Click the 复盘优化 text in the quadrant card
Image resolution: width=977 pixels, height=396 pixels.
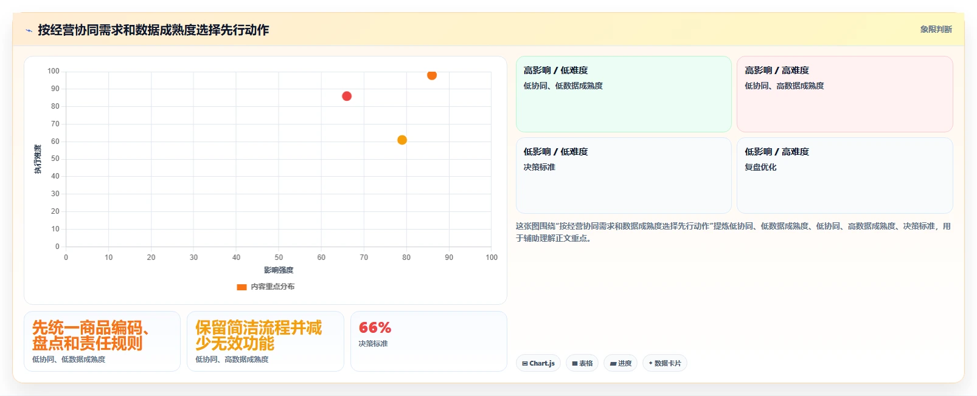tap(760, 167)
